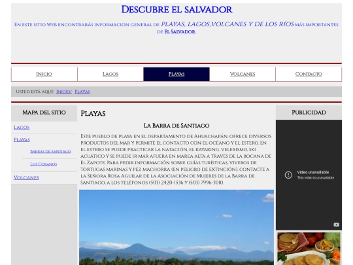Click the Playas page heading
The height and width of the screenshot is (265, 353).
click(93, 113)
